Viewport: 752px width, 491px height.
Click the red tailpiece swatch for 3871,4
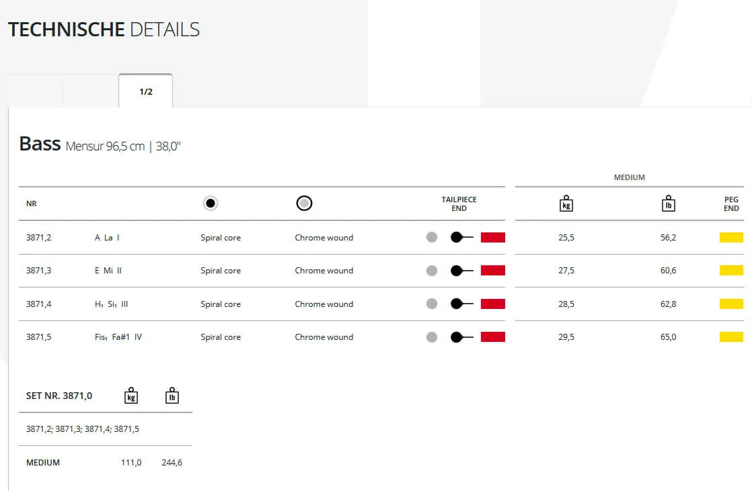(x=492, y=304)
